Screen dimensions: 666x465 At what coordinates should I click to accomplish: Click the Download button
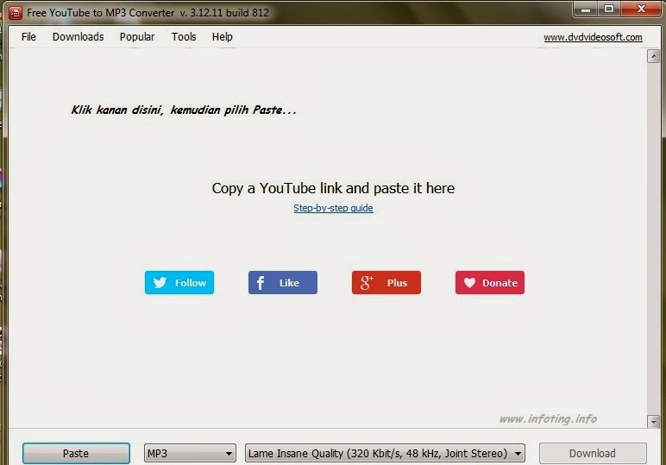(x=593, y=453)
